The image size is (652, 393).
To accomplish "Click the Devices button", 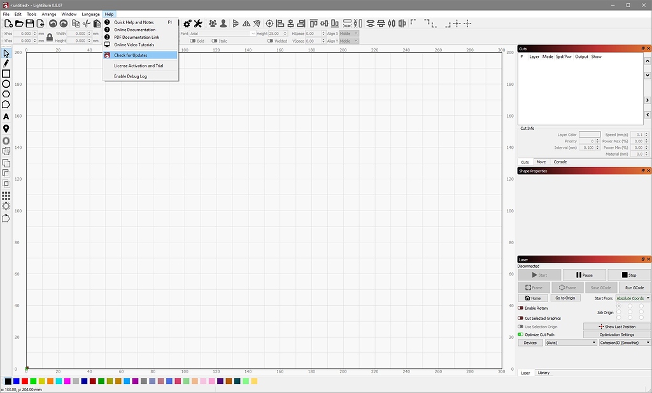I will pos(530,343).
